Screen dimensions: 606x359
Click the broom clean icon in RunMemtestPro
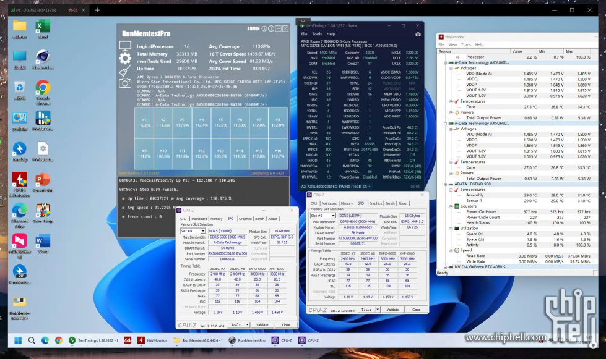tap(125, 71)
